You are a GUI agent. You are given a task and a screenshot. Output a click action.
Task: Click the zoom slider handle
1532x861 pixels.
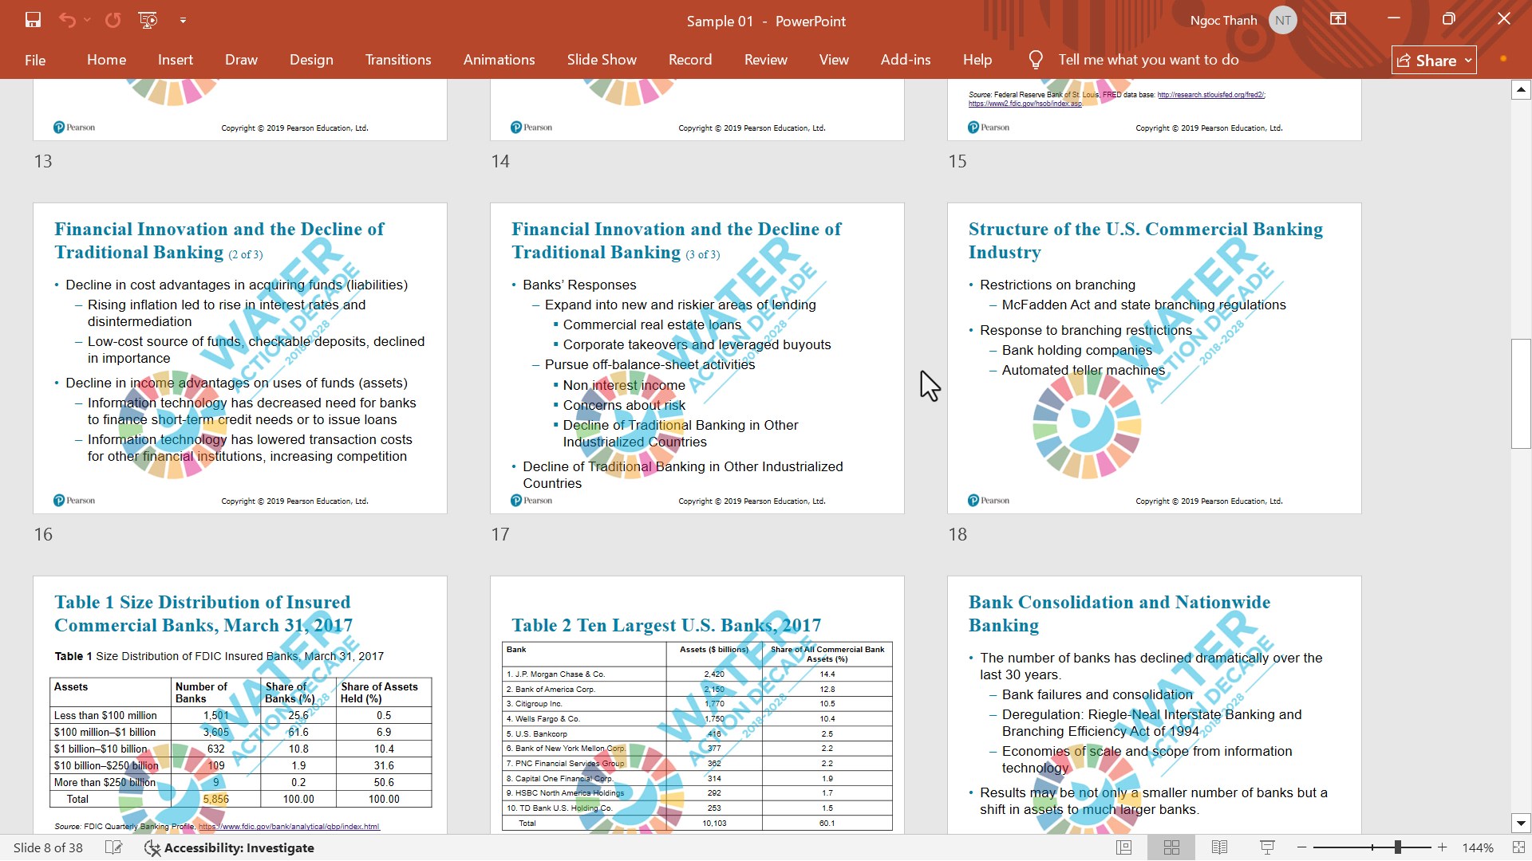point(1397,847)
